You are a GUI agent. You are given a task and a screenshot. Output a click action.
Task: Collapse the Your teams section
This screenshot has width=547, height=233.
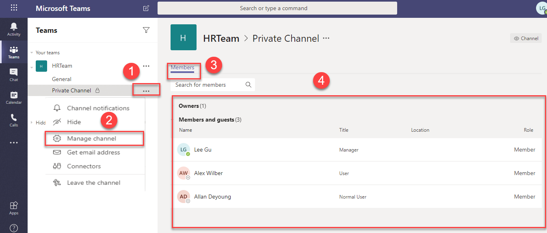click(x=32, y=53)
